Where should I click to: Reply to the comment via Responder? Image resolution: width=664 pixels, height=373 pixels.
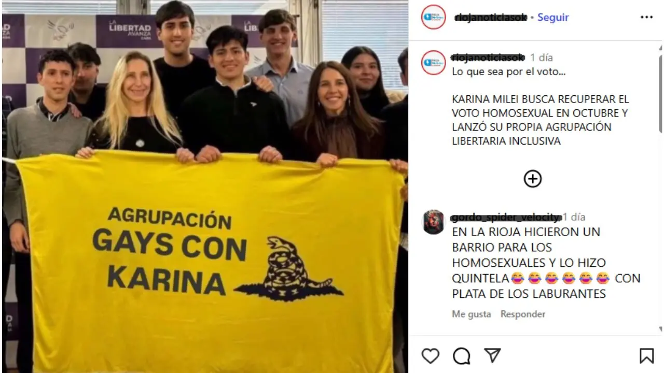pyautogui.click(x=523, y=314)
